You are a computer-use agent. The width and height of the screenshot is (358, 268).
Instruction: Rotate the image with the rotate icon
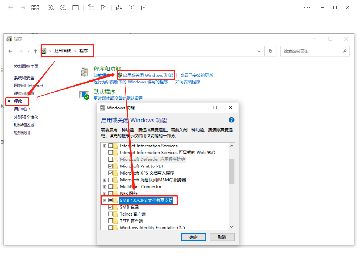[x=91, y=8]
